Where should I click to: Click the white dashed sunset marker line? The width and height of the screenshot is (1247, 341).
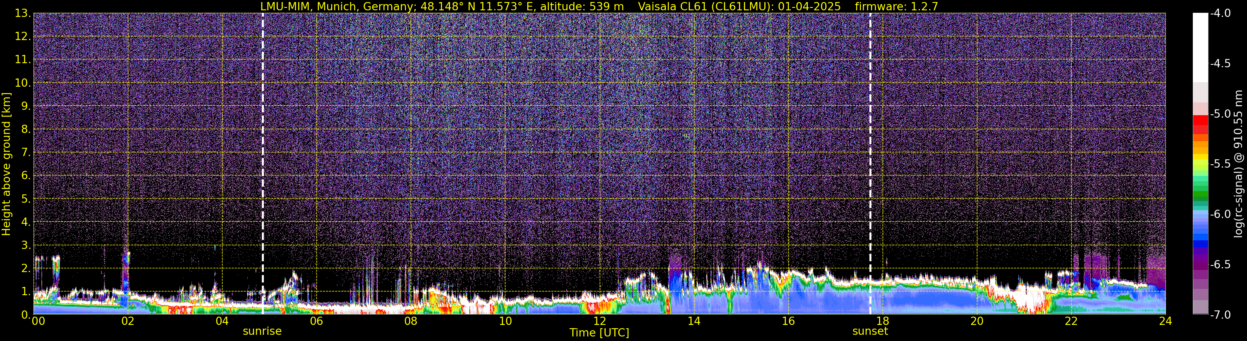[x=870, y=164]
